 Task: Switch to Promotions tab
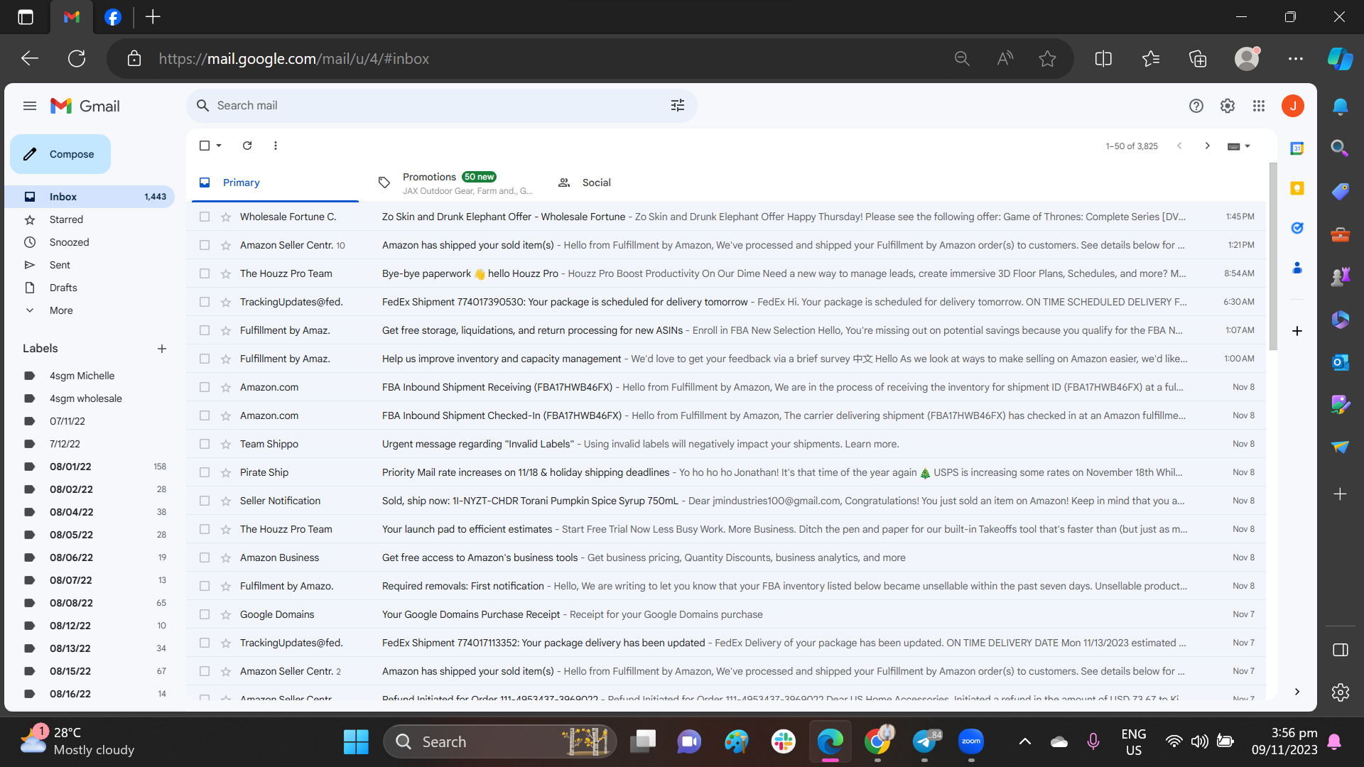click(455, 183)
